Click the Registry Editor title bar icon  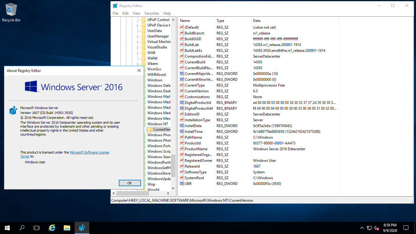(x=115, y=5)
